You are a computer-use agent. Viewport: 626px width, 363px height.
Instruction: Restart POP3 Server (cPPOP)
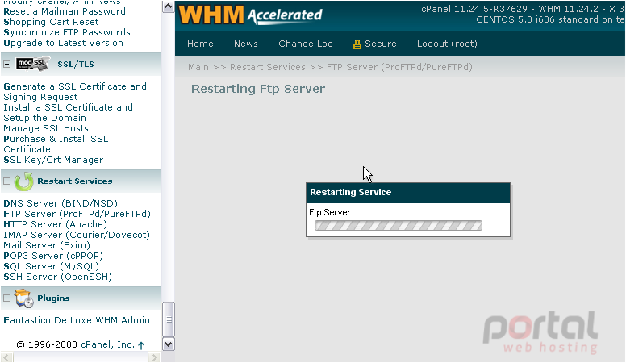click(x=53, y=256)
